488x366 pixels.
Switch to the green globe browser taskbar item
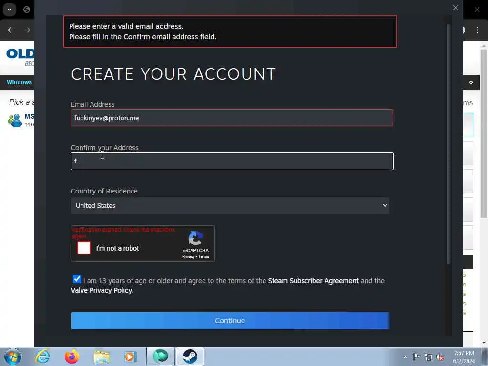coord(161,356)
